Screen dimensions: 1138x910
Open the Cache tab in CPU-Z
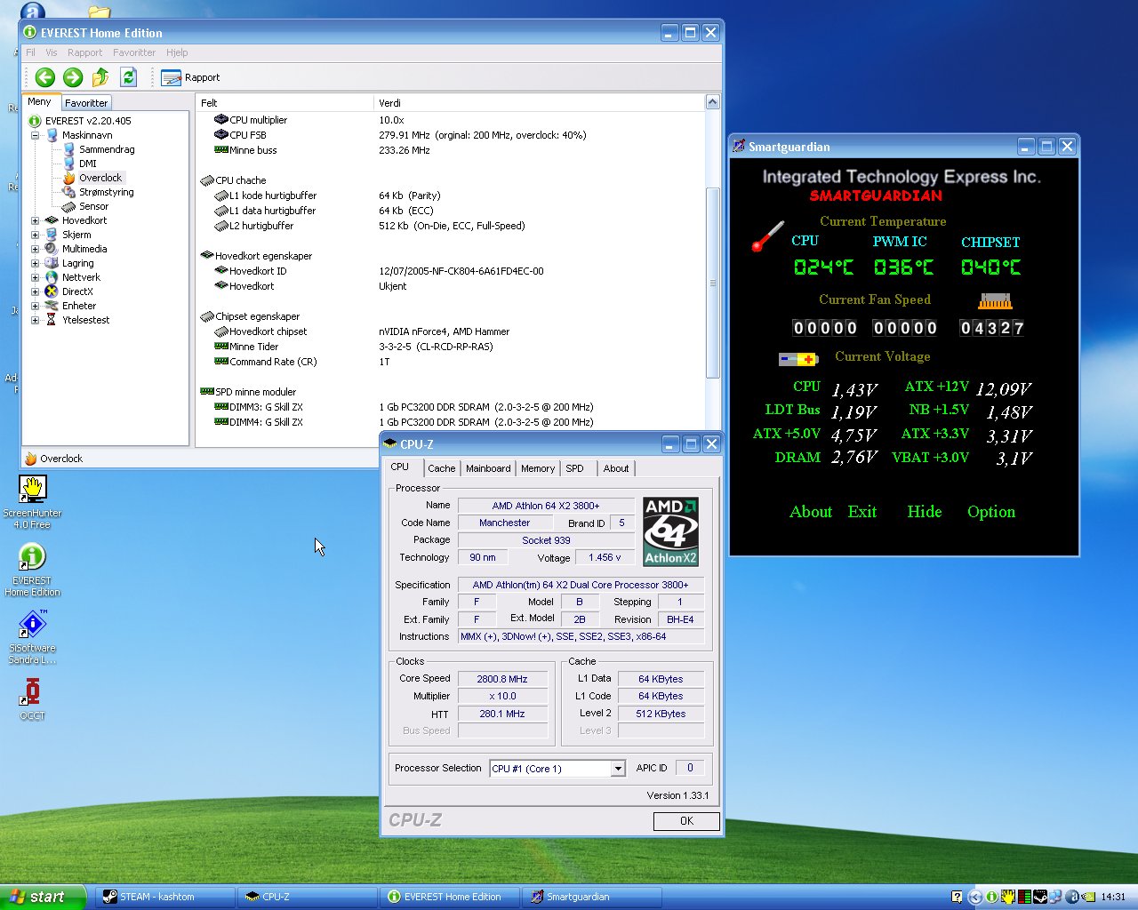click(x=441, y=468)
